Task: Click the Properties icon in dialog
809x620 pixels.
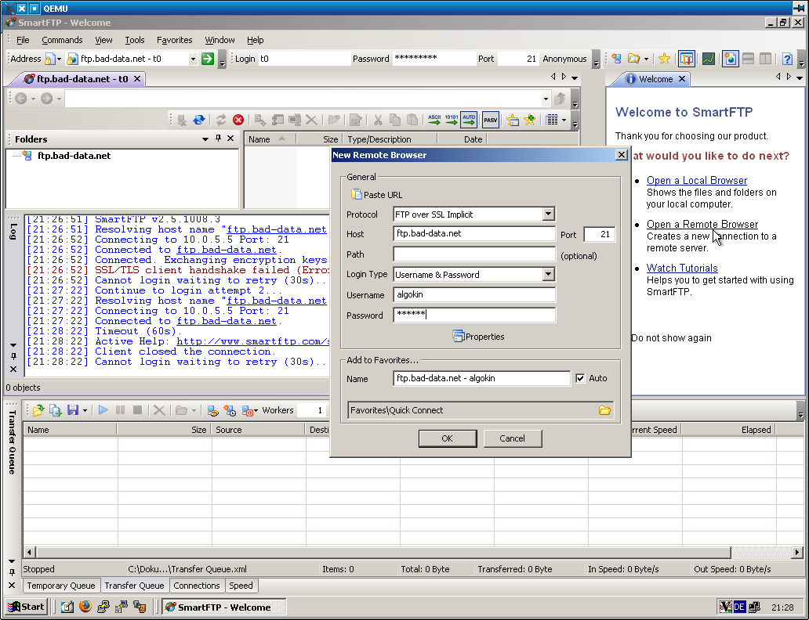Action: point(458,336)
